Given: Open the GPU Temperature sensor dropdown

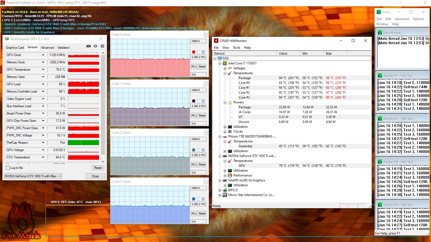Looking at the screenshot, I should pos(43,70).
